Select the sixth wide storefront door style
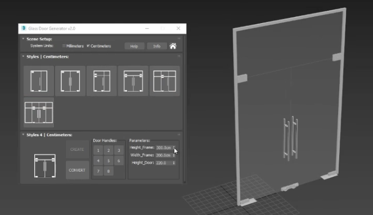 point(39,113)
